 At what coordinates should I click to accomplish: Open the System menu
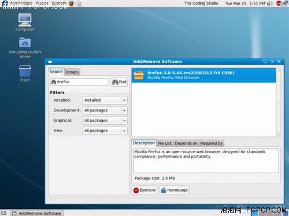pyautogui.click(x=59, y=3)
